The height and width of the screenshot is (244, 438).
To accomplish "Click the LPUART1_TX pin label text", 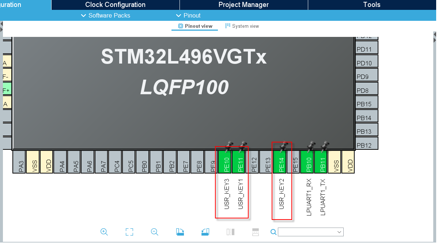I will 322,197.
